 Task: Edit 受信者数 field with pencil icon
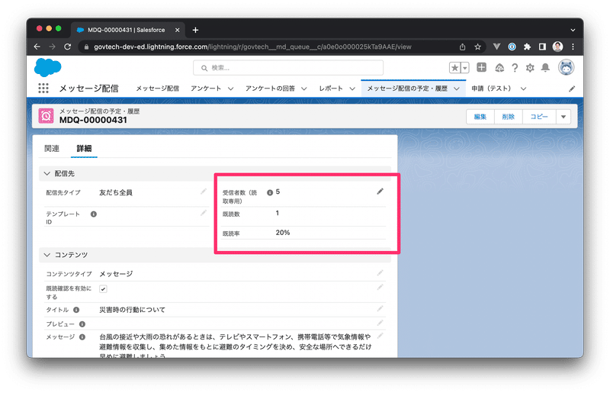click(x=380, y=192)
